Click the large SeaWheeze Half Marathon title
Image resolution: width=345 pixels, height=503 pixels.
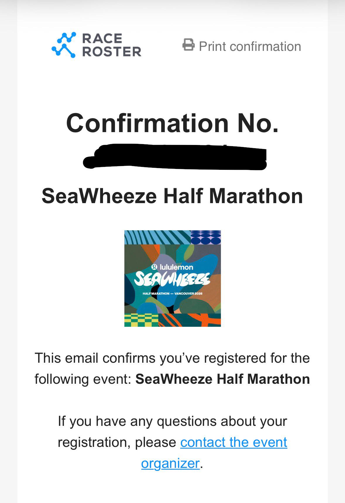tap(172, 196)
